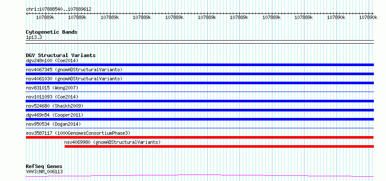Select the blue bar under nsv524680
The height and width of the screenshot is (181, 386).
point(200,110)
